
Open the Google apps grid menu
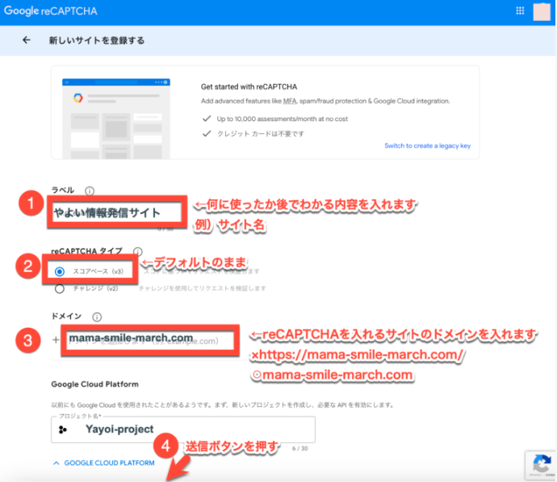[520, 10]
